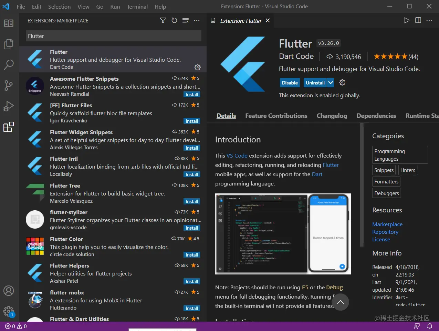Screen dimensions: 439x331
Task: Open the Accounts menu icon
Action: (9, 291)
